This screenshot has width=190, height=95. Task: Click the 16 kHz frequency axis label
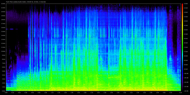3,28
